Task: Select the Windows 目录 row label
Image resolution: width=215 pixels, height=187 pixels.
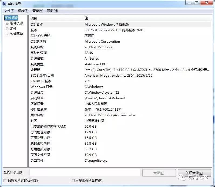Action: pos(42,87)
